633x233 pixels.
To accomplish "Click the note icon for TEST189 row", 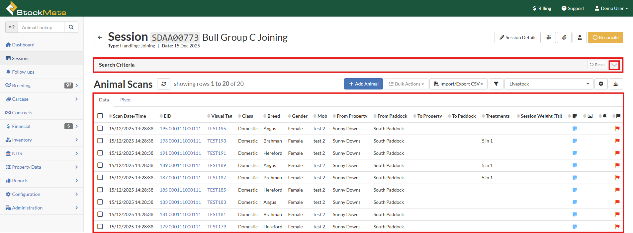I will click(x=575, y=165).
